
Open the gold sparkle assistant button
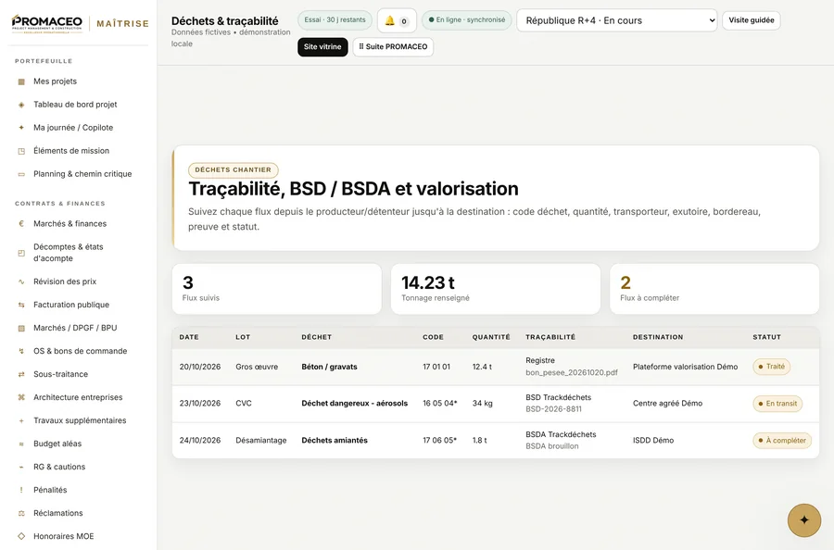click(x=803, y=520)
